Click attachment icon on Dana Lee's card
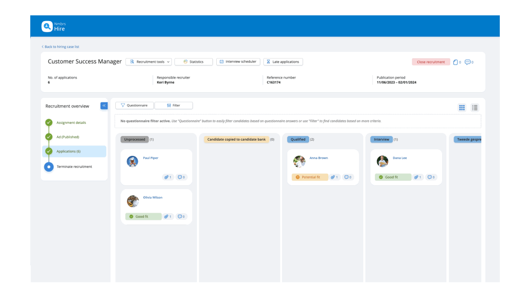 [x=418, y=177]
